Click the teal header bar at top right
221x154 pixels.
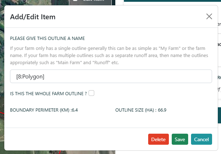[172, 1]
